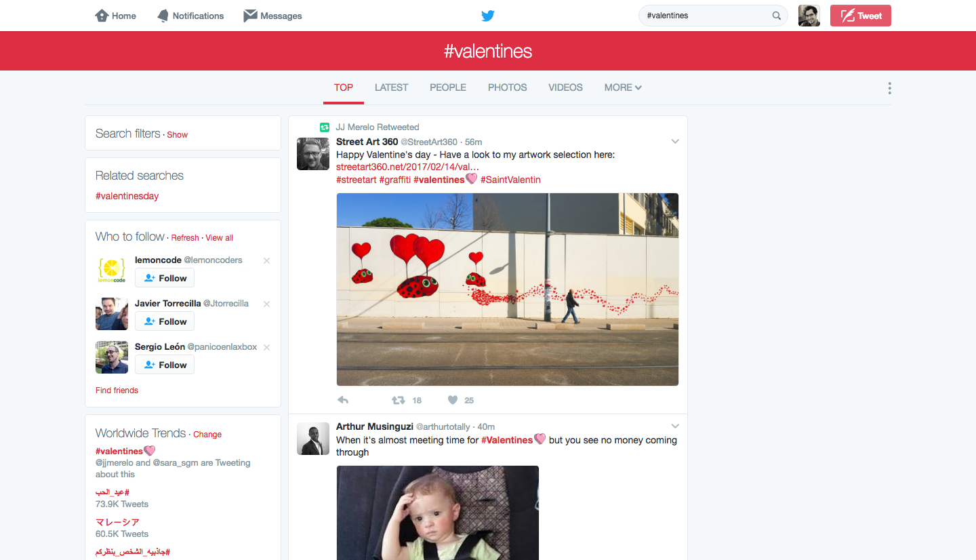Screen dimensions: 976x560
Task: Click the JJ Merelo Retweeted label
Action: (378, 127)
